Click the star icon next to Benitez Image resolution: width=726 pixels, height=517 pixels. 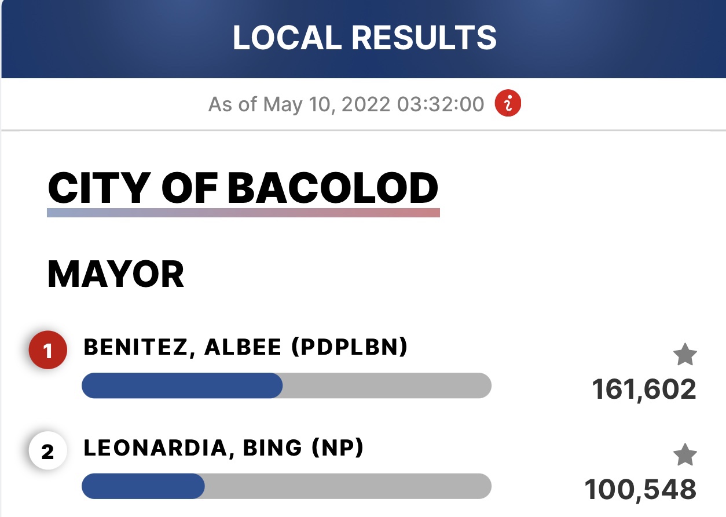pyautogui.click(x=685, y=355)
